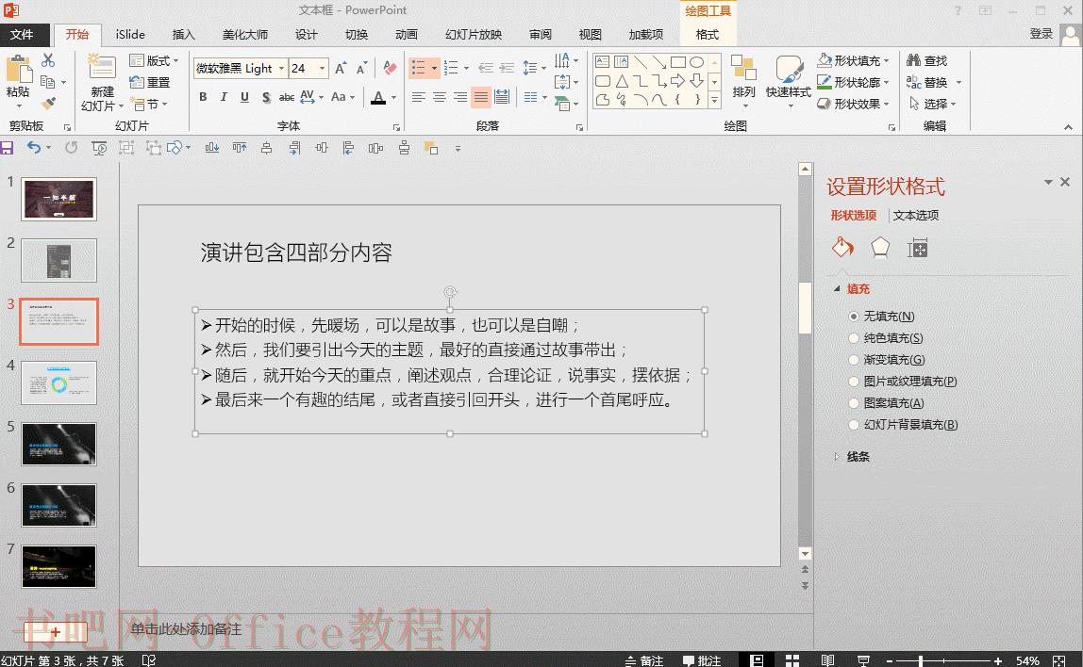Justify the paragraph text
This screenshot has width=1083, height=667.
coord(481,97)
